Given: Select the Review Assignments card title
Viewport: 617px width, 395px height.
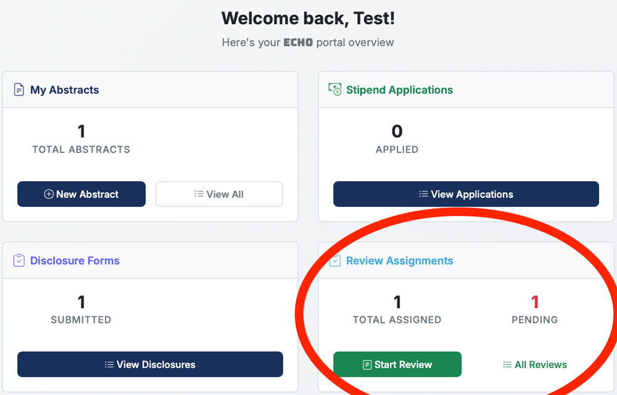Looking at the screenshot, I should point(399,261).
